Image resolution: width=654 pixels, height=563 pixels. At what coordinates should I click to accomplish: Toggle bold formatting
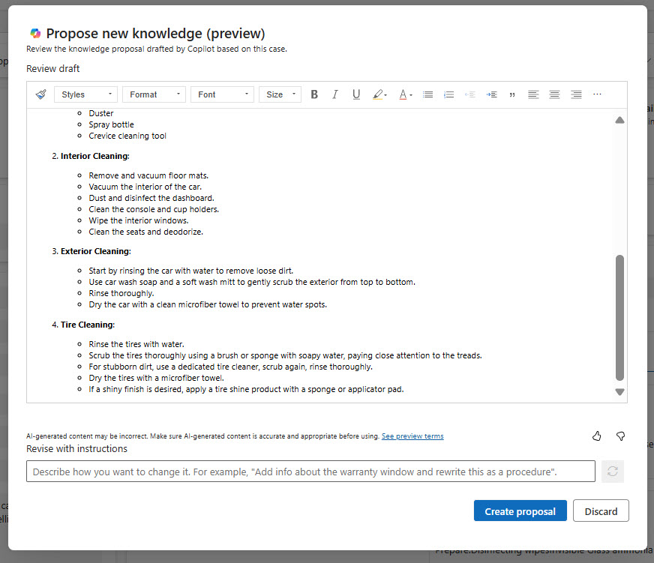pos(314,94)
